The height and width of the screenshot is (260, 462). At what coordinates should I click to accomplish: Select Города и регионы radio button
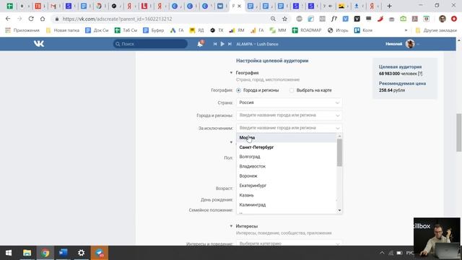(x=238, y=90)
